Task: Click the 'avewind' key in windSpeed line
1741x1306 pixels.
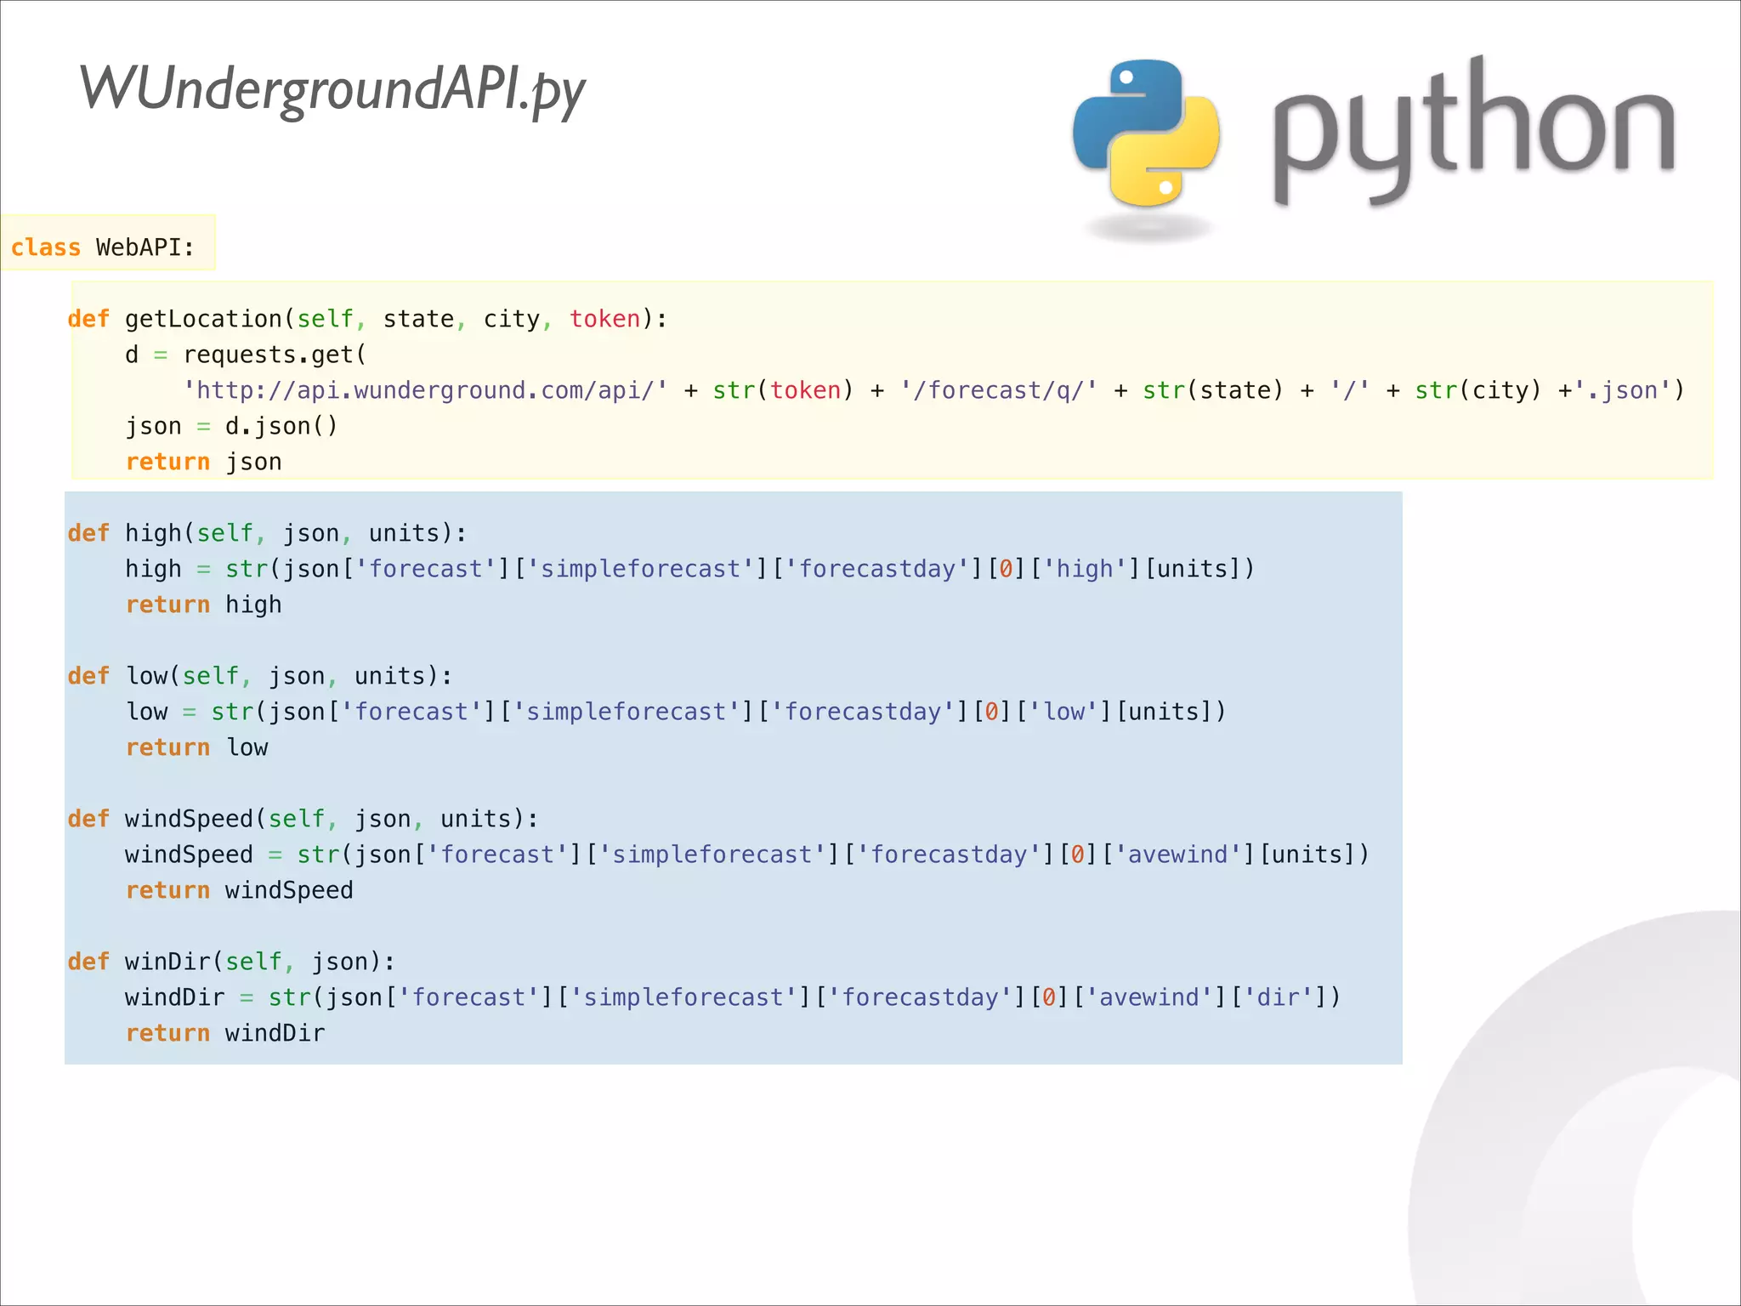Action: click(1177, 855)
